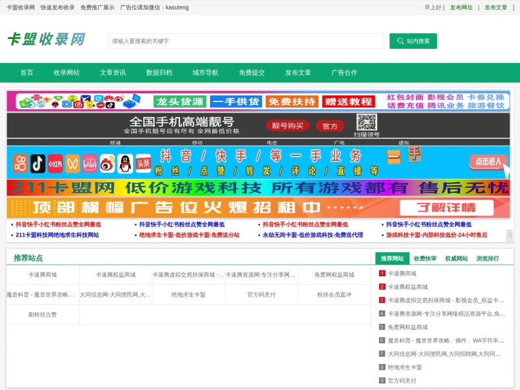Click the Kuaishou orange icon in the banner

20,164
